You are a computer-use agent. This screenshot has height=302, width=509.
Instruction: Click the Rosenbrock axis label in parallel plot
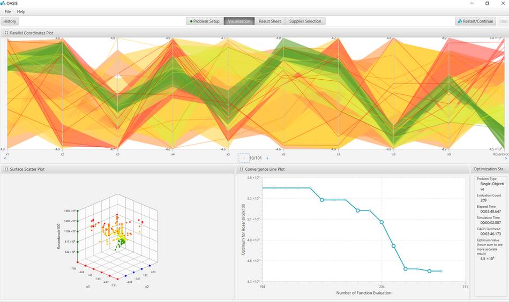tap(500, 154)
